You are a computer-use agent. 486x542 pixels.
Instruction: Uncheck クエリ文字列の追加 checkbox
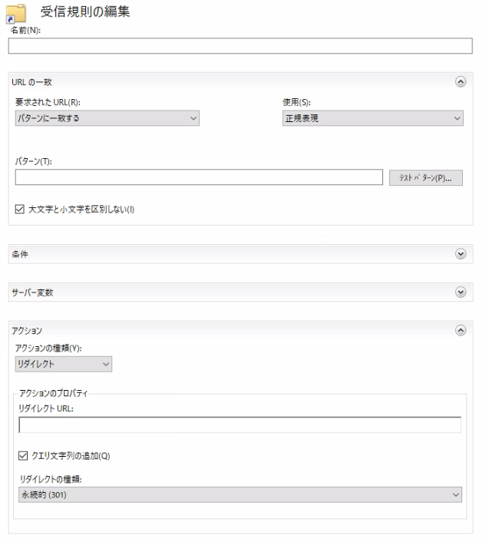pyautogui.click(x=23, y=455)
